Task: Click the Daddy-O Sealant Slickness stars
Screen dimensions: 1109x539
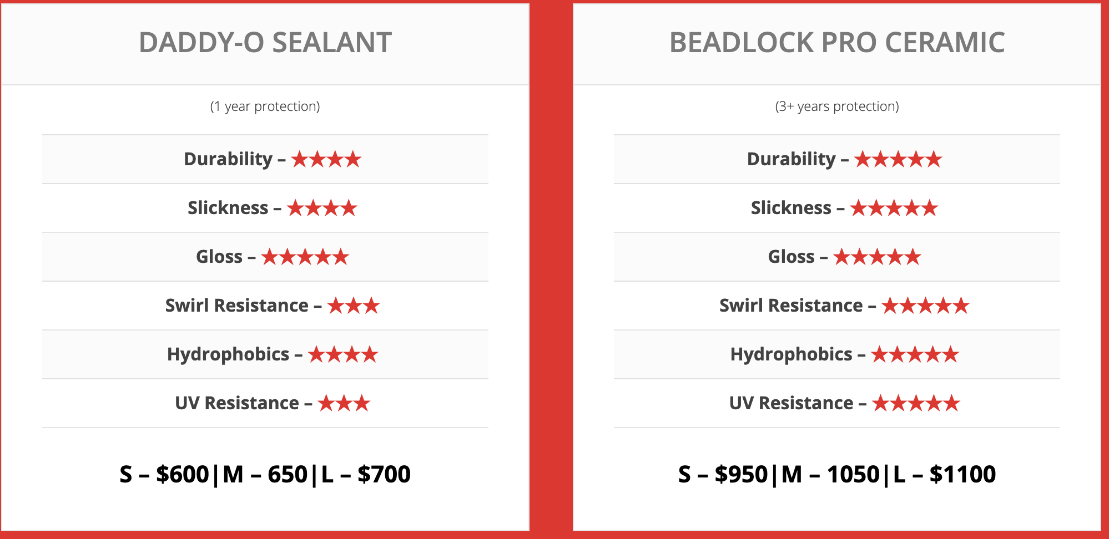Action: click(x=322, y=209)
